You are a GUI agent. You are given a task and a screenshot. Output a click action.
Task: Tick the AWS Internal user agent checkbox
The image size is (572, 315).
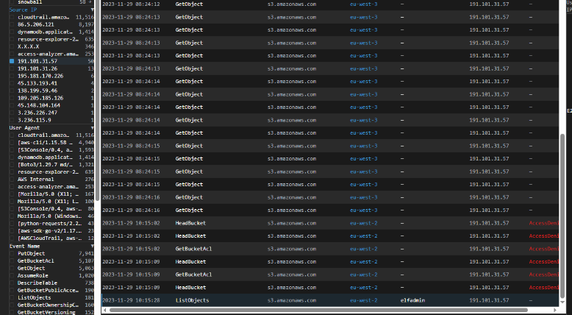12,180
